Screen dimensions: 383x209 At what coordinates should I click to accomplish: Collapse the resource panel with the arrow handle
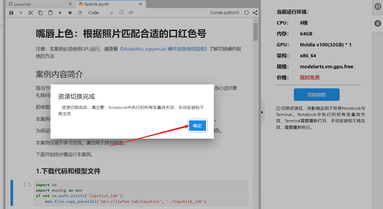point(262,112)
